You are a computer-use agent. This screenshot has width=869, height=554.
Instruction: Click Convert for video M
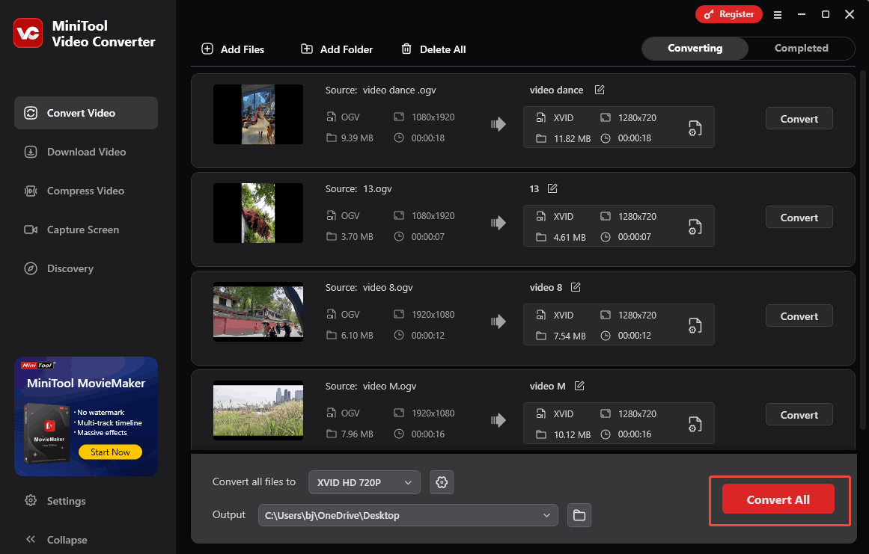[x=799, y=414]
